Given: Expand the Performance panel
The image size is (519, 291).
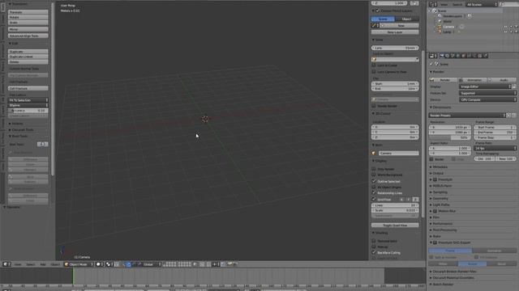Looking at the screenshot, I should click(x=442, y=224).
